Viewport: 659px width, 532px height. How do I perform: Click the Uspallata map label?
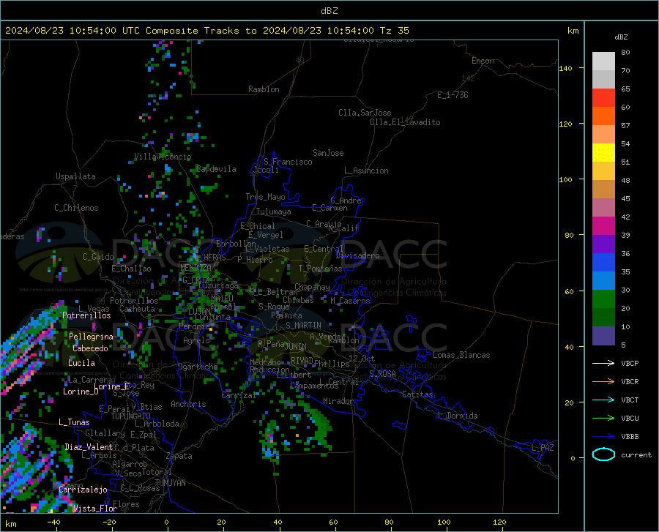pos(75,176)
